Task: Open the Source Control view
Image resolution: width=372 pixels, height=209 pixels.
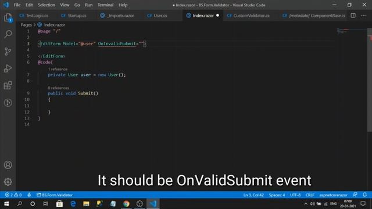Action: (x=8, y=51)
